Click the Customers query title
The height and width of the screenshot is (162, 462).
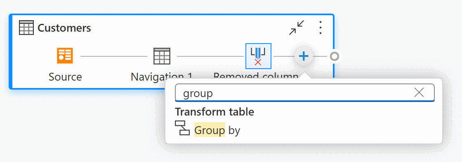pos(64,28)
